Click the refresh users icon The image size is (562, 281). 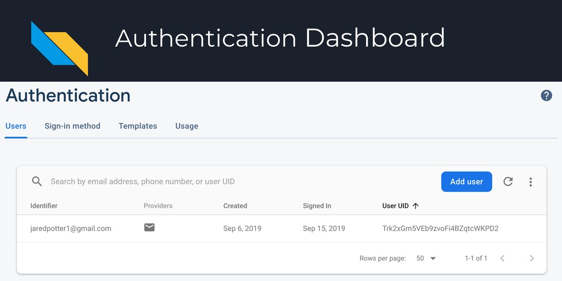[x=508, y=182]
